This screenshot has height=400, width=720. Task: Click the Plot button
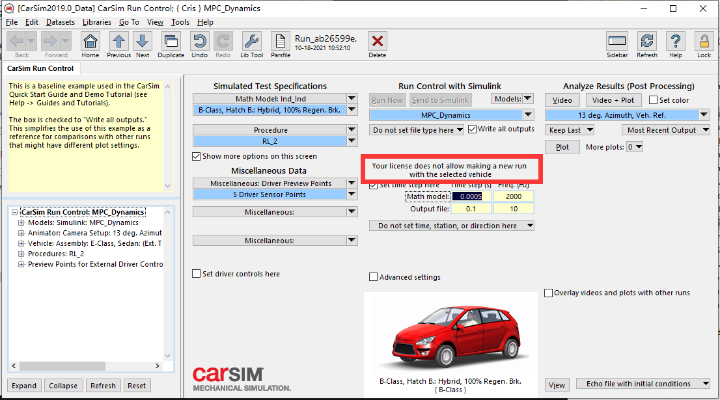(562, 146)
